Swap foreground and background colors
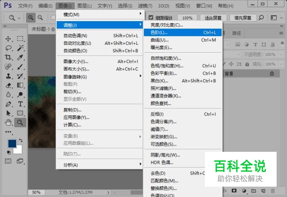The image size is (287, 197). pos(21,141)
